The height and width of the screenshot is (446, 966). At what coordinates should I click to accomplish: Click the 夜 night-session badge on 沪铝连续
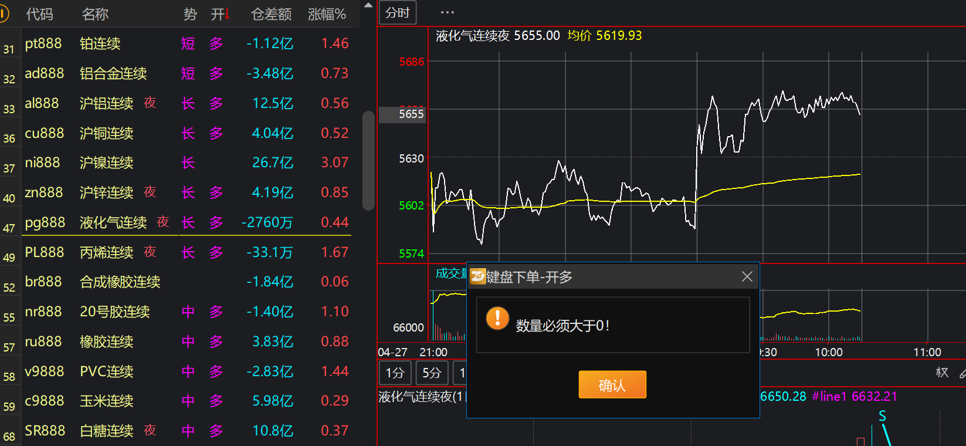tap(150, 103)
